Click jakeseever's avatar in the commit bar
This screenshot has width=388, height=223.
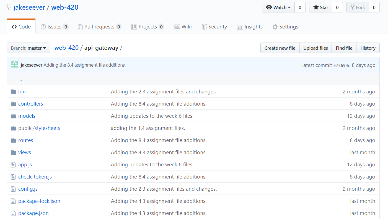tap(15, 65)
